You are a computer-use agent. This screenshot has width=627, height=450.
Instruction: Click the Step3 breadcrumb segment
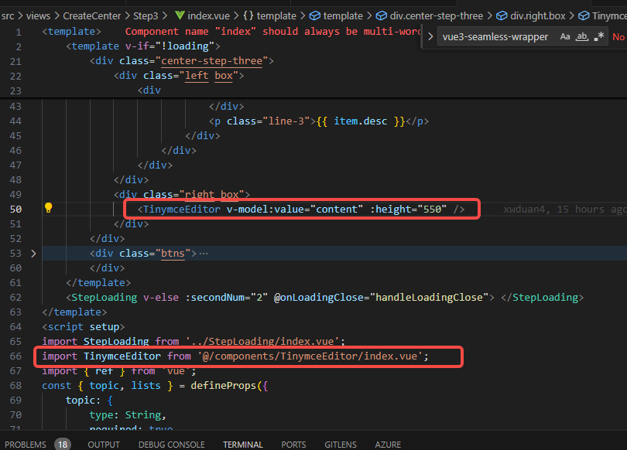point(146,16)
